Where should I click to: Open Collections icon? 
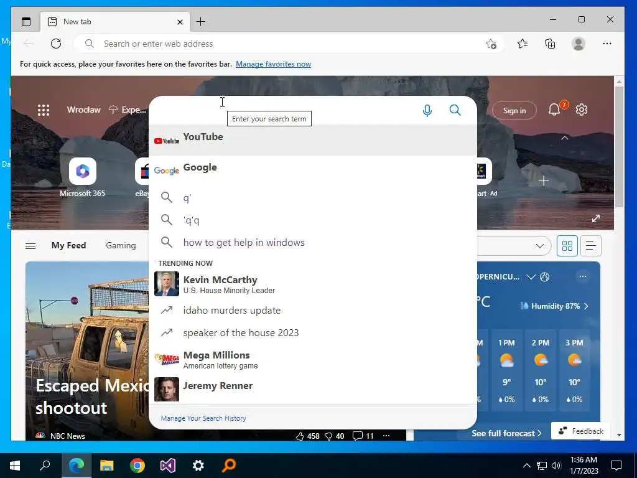point(550,44)
